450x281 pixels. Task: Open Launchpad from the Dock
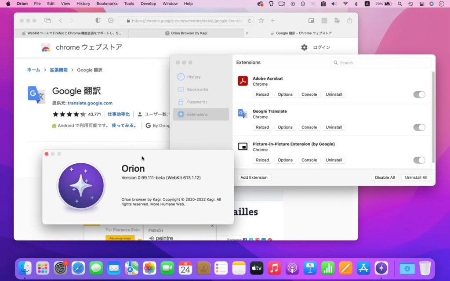(x=42, y=268)
